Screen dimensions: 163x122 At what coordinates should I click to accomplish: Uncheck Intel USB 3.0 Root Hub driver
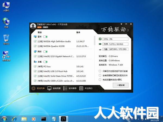tap(35, 71)
